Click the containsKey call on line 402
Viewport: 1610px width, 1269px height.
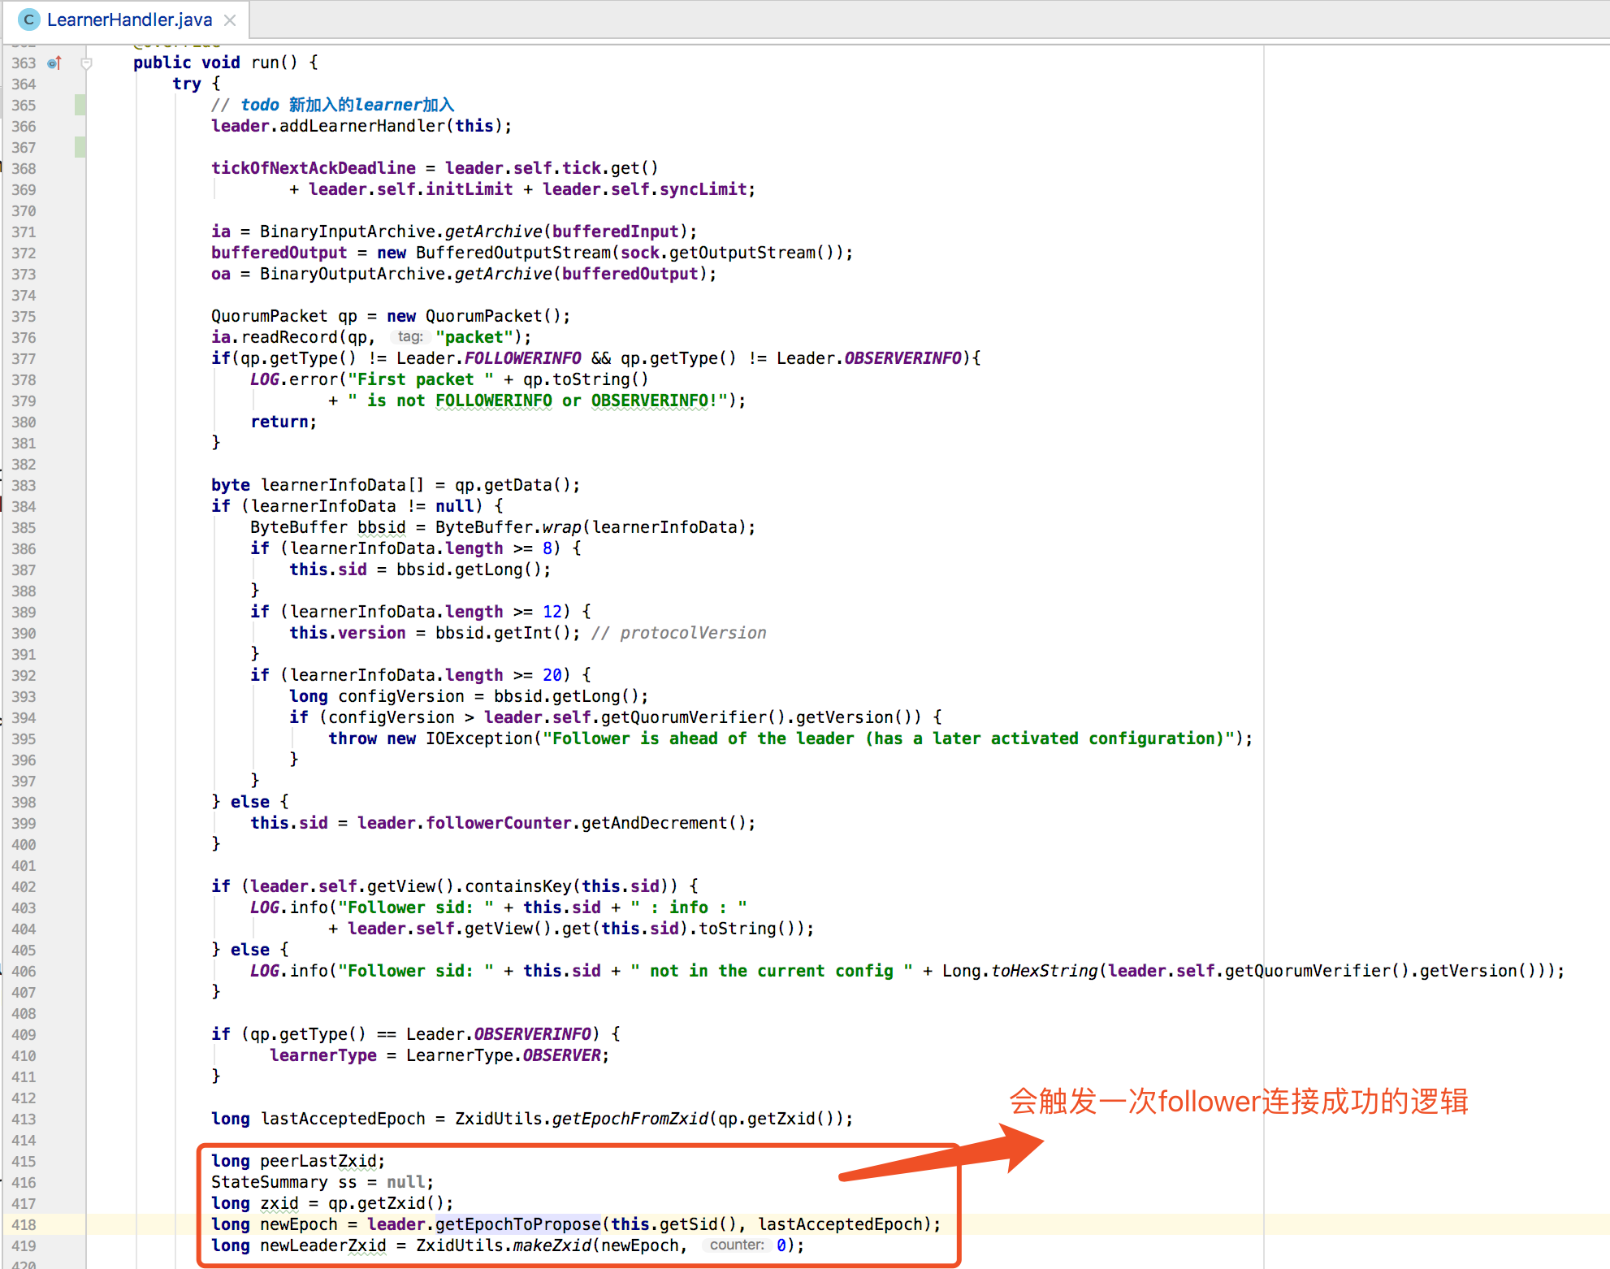coord(519,886)
